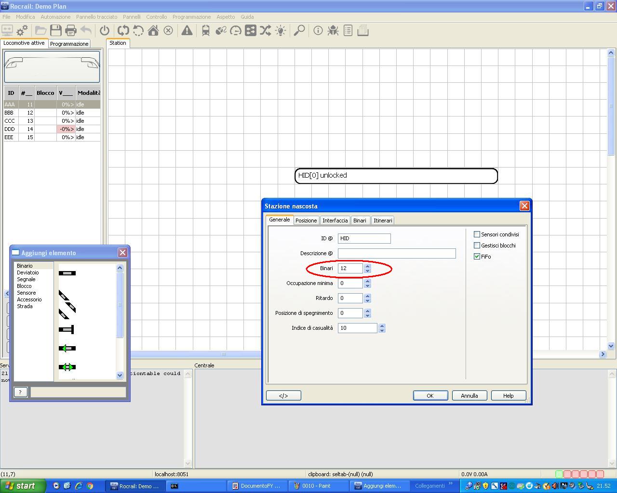Open the Controllo menu
Screen dimensions: 617x493
pos(157,17)
